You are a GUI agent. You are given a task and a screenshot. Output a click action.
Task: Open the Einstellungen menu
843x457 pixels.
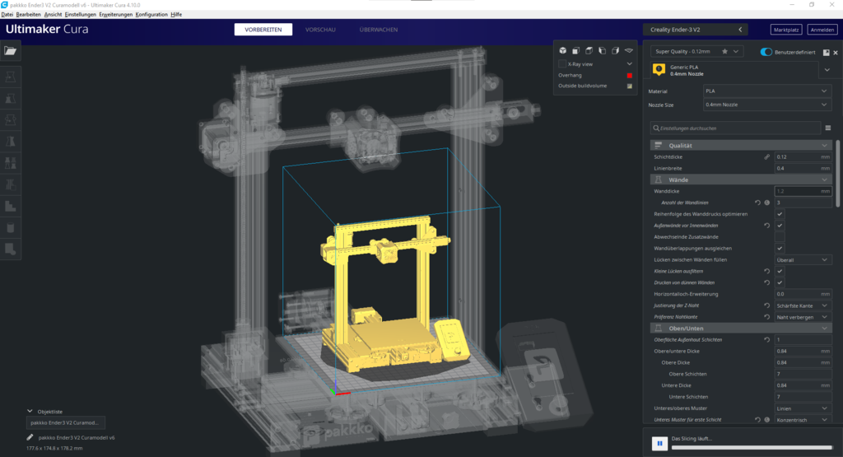pyautogui.click(x=80, y=15)
